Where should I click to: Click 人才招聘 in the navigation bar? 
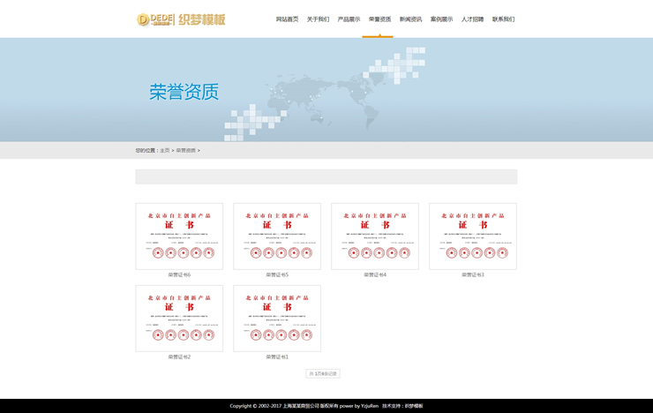pos(472,19)
